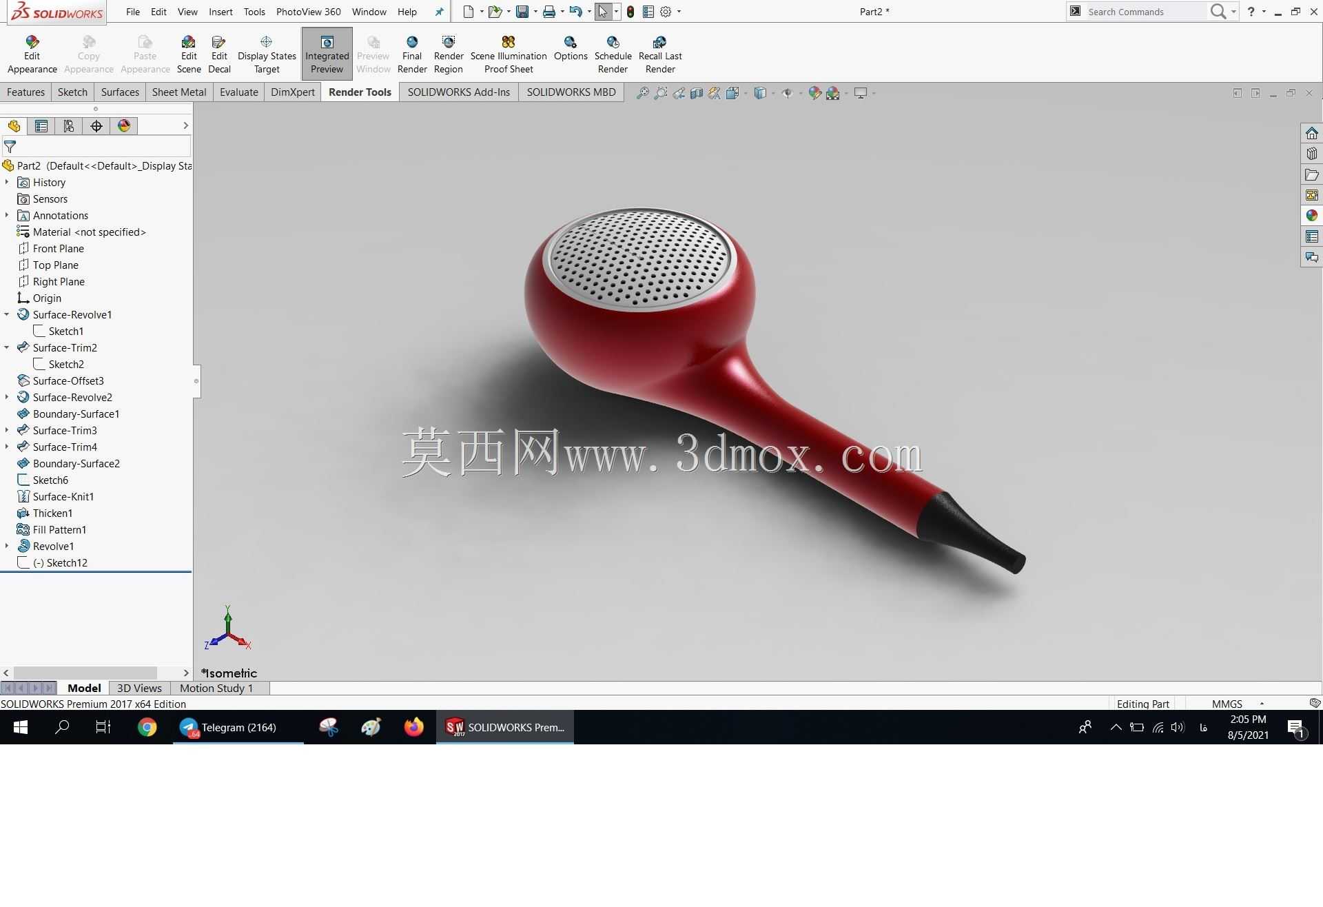The image size is (1323, 907).
Task: Click the feature tree horizontal scrollbar
Action: tap(85, 673)
